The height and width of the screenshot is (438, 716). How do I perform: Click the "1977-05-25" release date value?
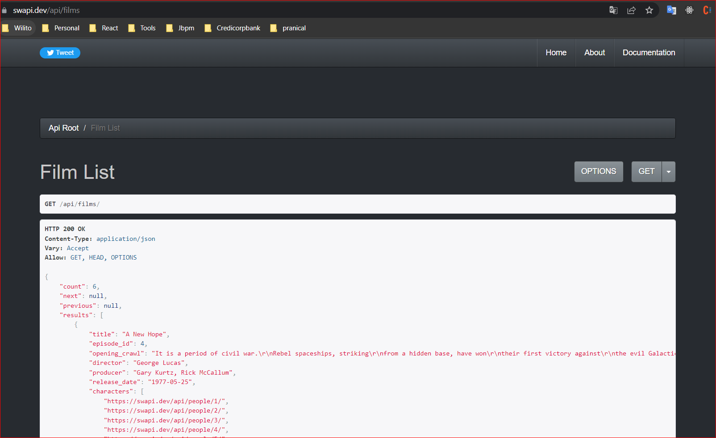[170, 382]
